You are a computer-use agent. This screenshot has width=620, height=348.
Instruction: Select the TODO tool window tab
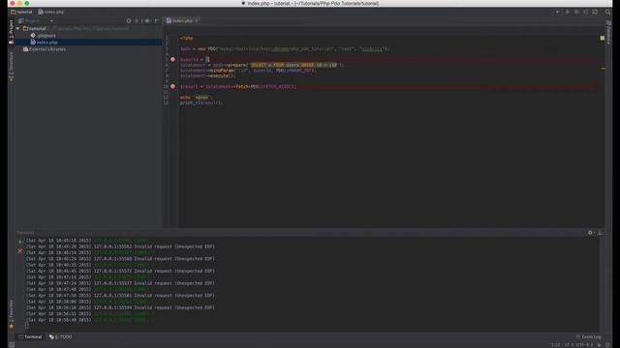60,337
